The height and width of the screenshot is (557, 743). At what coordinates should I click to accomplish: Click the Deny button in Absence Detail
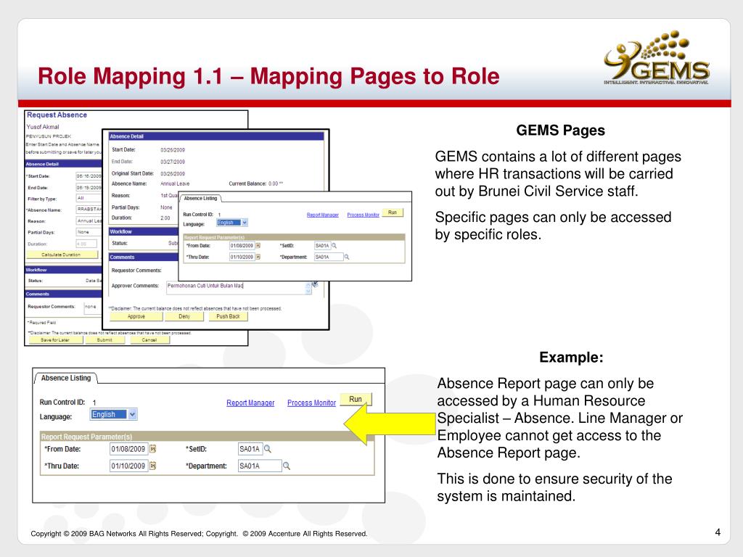point(184,316)
